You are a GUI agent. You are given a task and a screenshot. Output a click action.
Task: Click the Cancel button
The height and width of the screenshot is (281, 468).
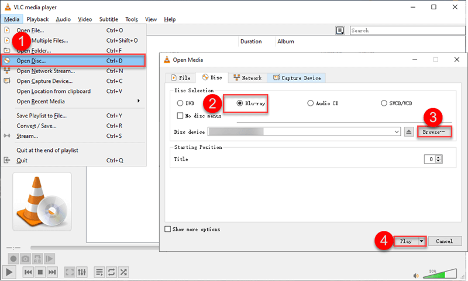click(445, 241)
